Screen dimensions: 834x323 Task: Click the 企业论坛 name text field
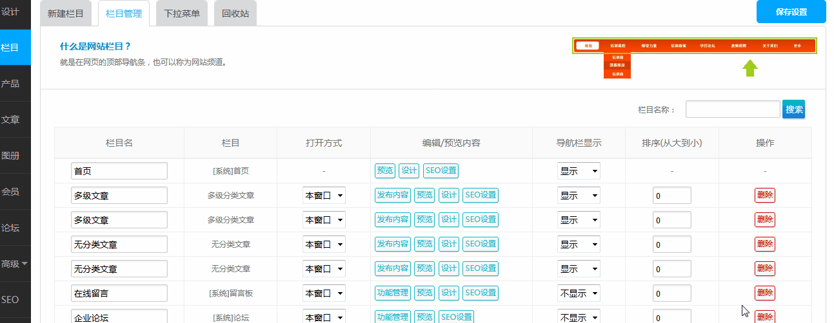119,317
